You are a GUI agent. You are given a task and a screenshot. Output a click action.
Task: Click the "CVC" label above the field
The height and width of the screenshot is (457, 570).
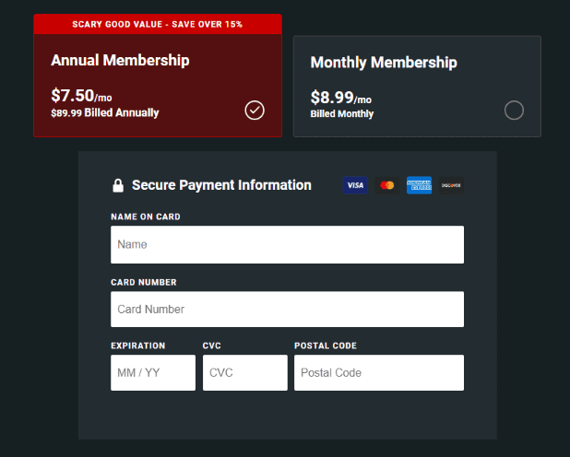pos(211,346)
